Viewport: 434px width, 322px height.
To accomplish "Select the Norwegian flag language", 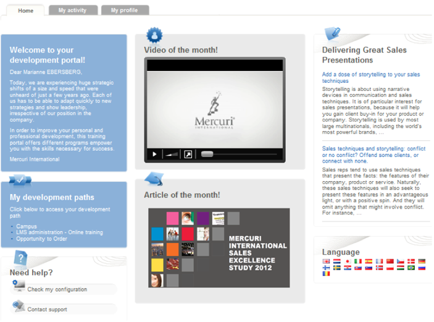I will click(x=379, y=268).
